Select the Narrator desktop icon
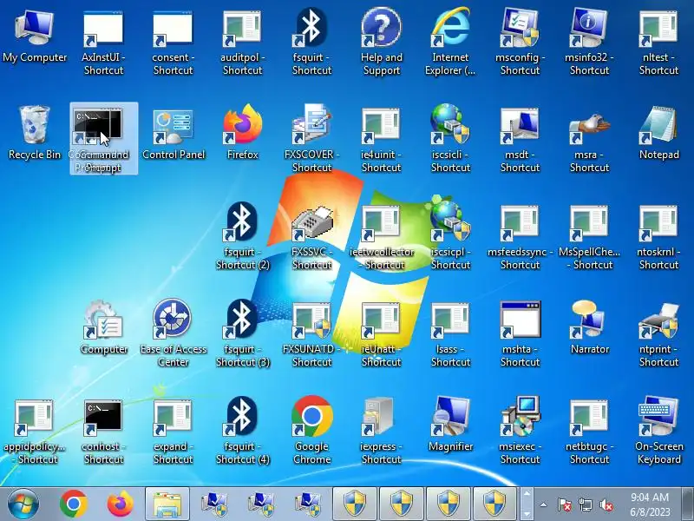This screenshot has height=521, width=694. point(590,328)
